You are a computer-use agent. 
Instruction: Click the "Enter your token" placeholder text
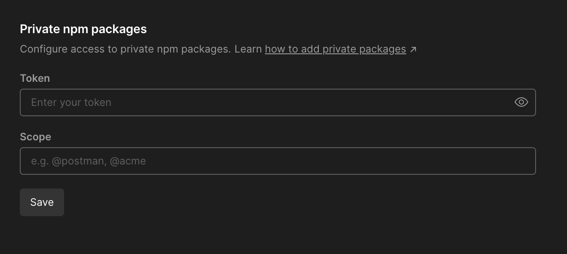71,102
